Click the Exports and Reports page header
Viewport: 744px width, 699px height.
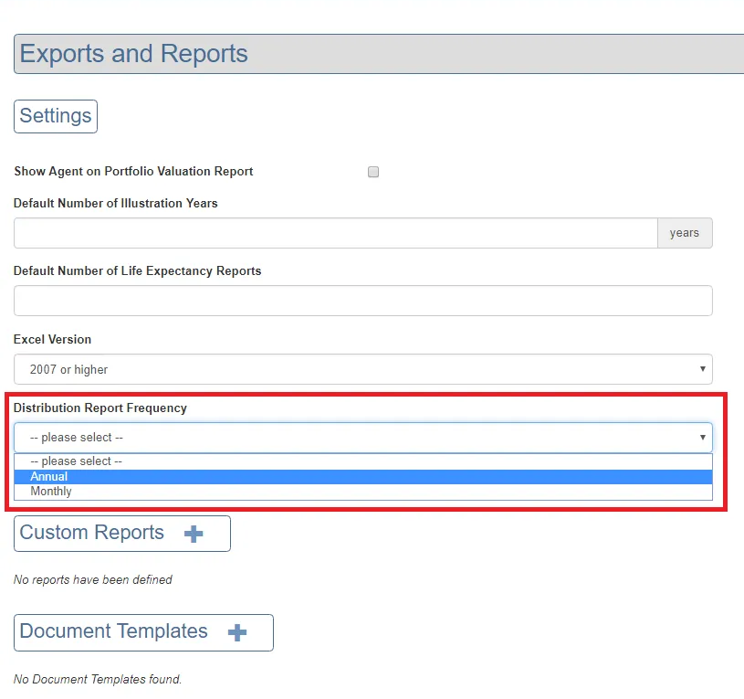pos(134,54)
